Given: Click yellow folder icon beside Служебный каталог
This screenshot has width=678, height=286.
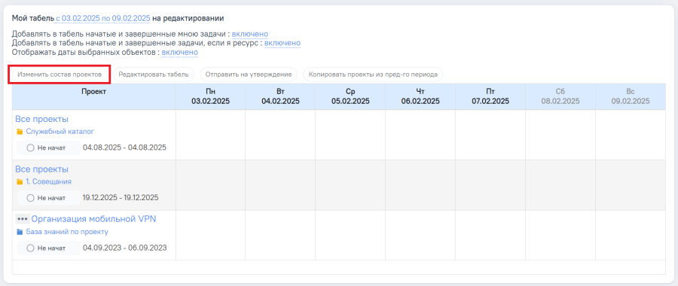Looking at the screenshot, I should tap(20, 132).
